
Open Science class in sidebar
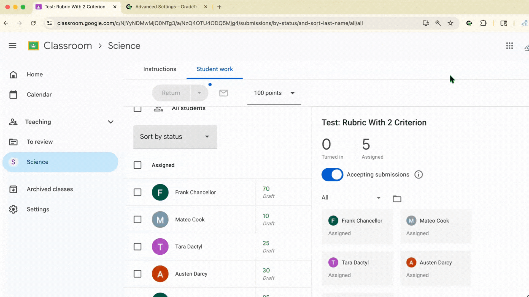click(60, 162)
